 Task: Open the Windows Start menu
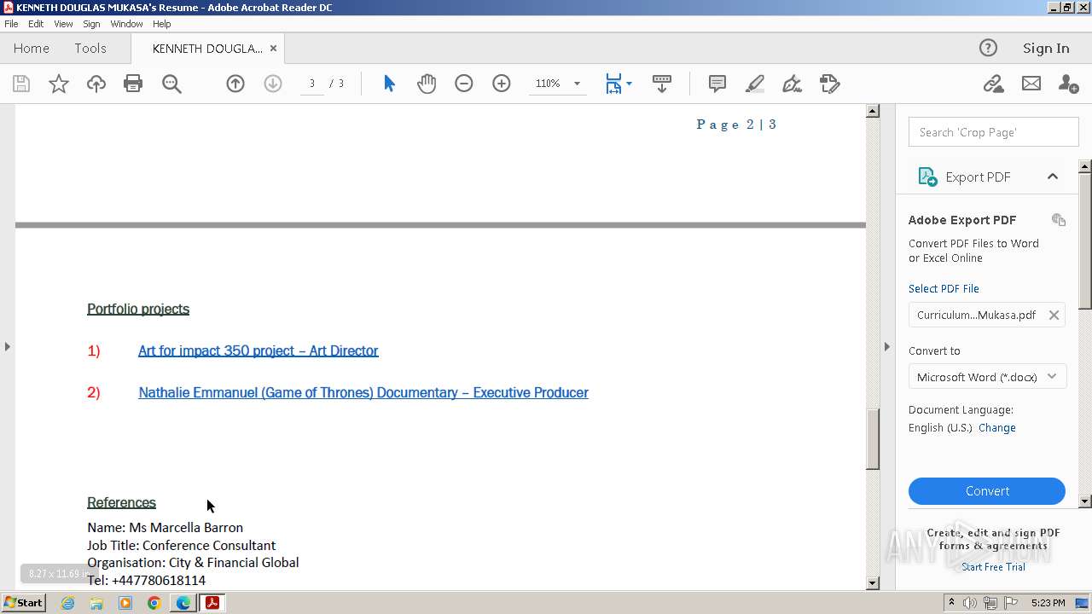[x=24, y=603]
